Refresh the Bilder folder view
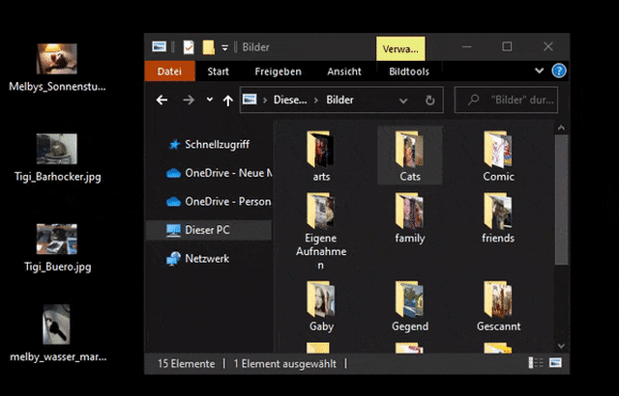Image resolution: width=619 pixels, height=396 pixels. tap(430, 99)
